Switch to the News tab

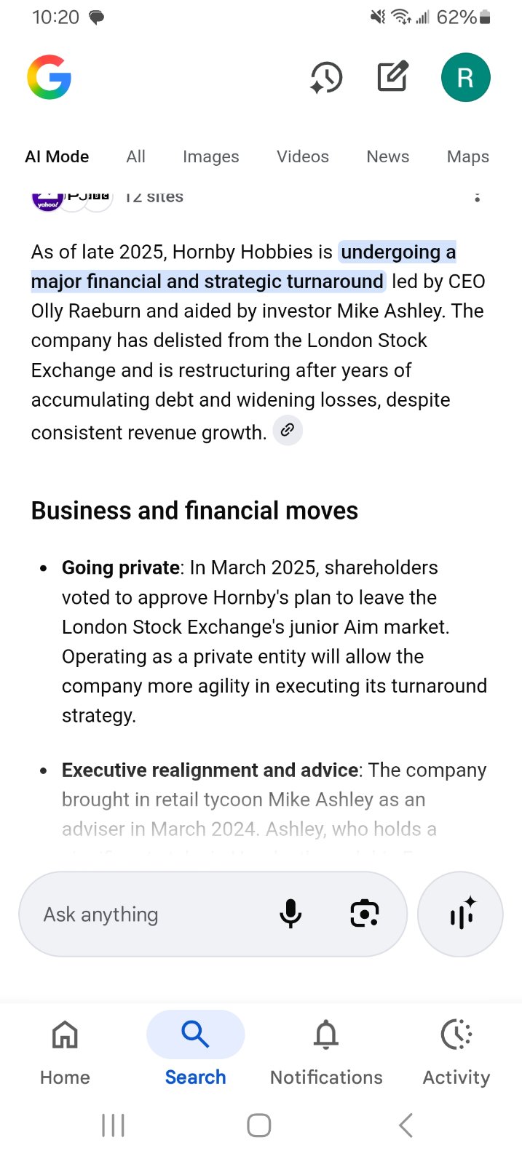[388, 156]
